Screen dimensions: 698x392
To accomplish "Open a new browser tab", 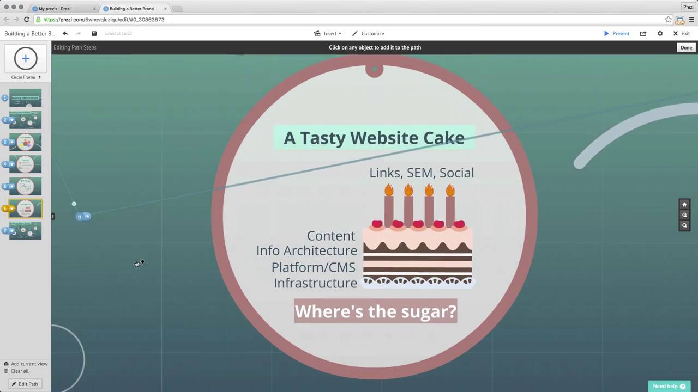I will 177,9.
